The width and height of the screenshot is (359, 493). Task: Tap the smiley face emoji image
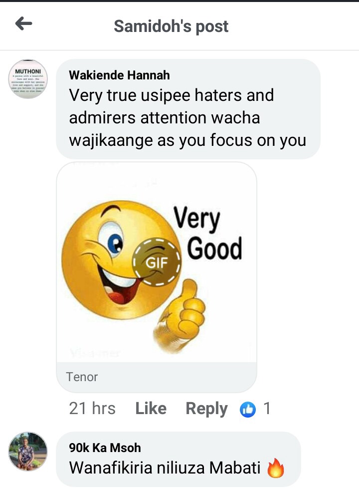point(122,260)
